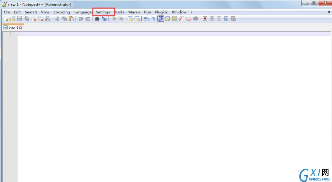332x182 pixels.
Task: Click the grey monitoring oval icon
Action: (196, 19)
